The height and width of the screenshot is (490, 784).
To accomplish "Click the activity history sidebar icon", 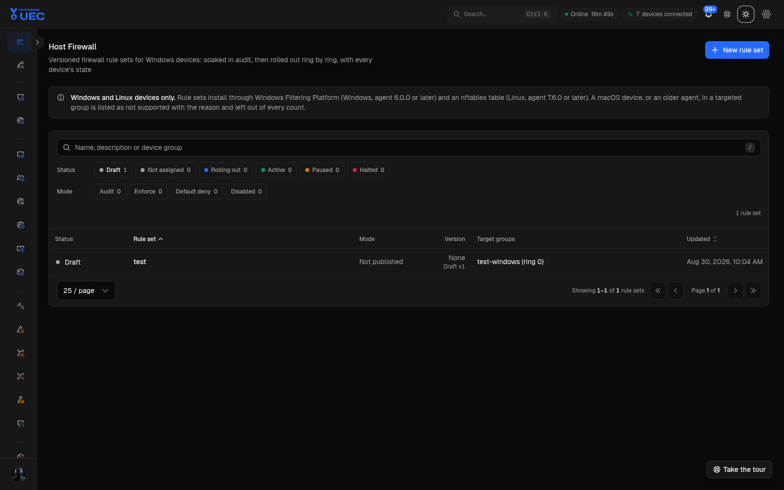I will click(x=20, y=306).
